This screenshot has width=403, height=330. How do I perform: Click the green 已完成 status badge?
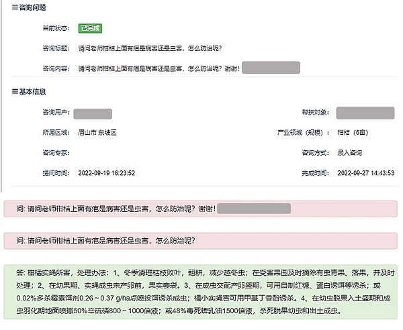(90, 29)
